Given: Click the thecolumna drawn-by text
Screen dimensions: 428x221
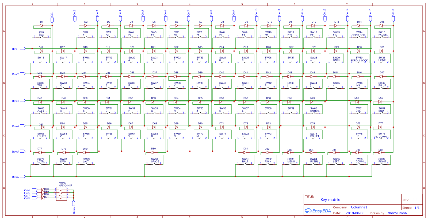Looking at the screenshot, I should click(397, 213).
